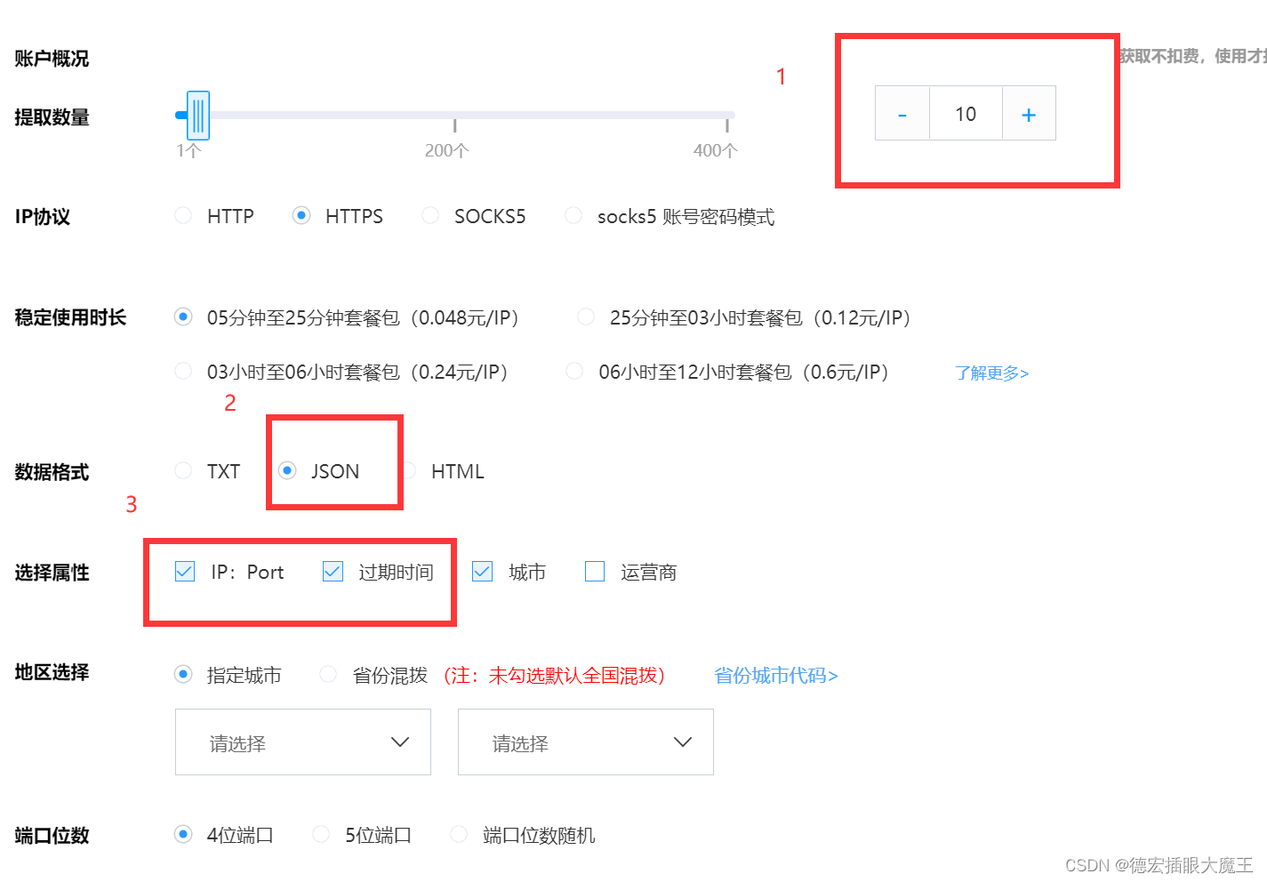Click the slider track near 200个 mark
Viewport: 1267px width, 882px height.
coord(454,116)
